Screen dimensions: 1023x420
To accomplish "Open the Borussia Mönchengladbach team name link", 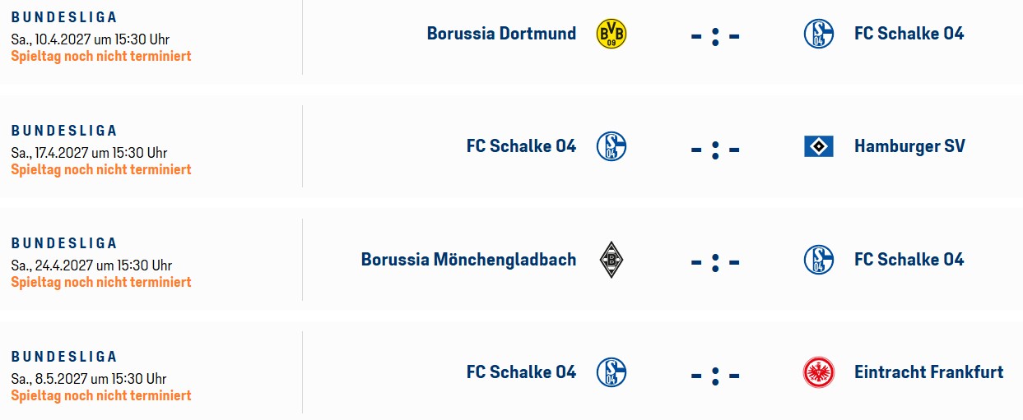I will pos(468,260).
